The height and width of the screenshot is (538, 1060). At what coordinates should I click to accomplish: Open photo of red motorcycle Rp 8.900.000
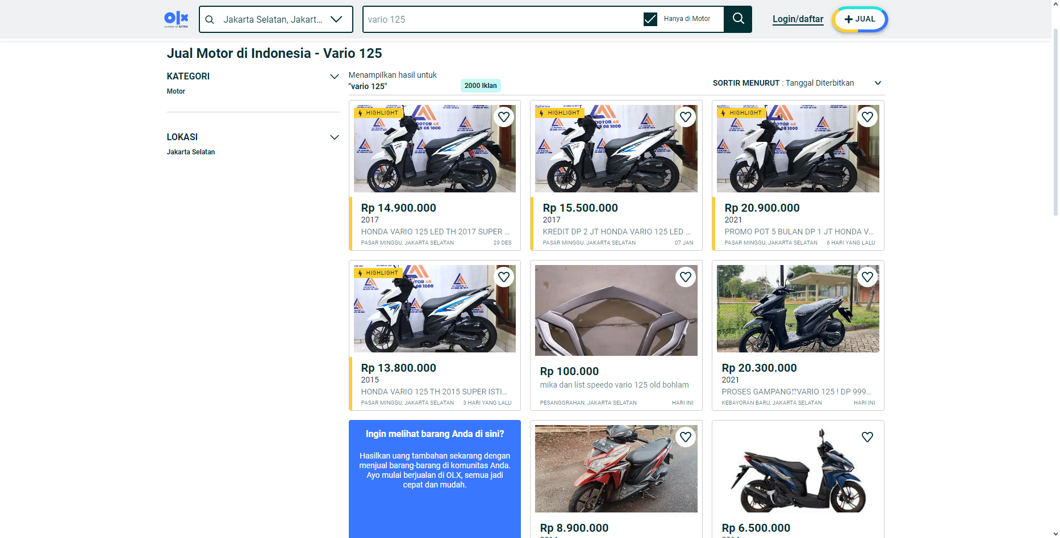point(616,469)
